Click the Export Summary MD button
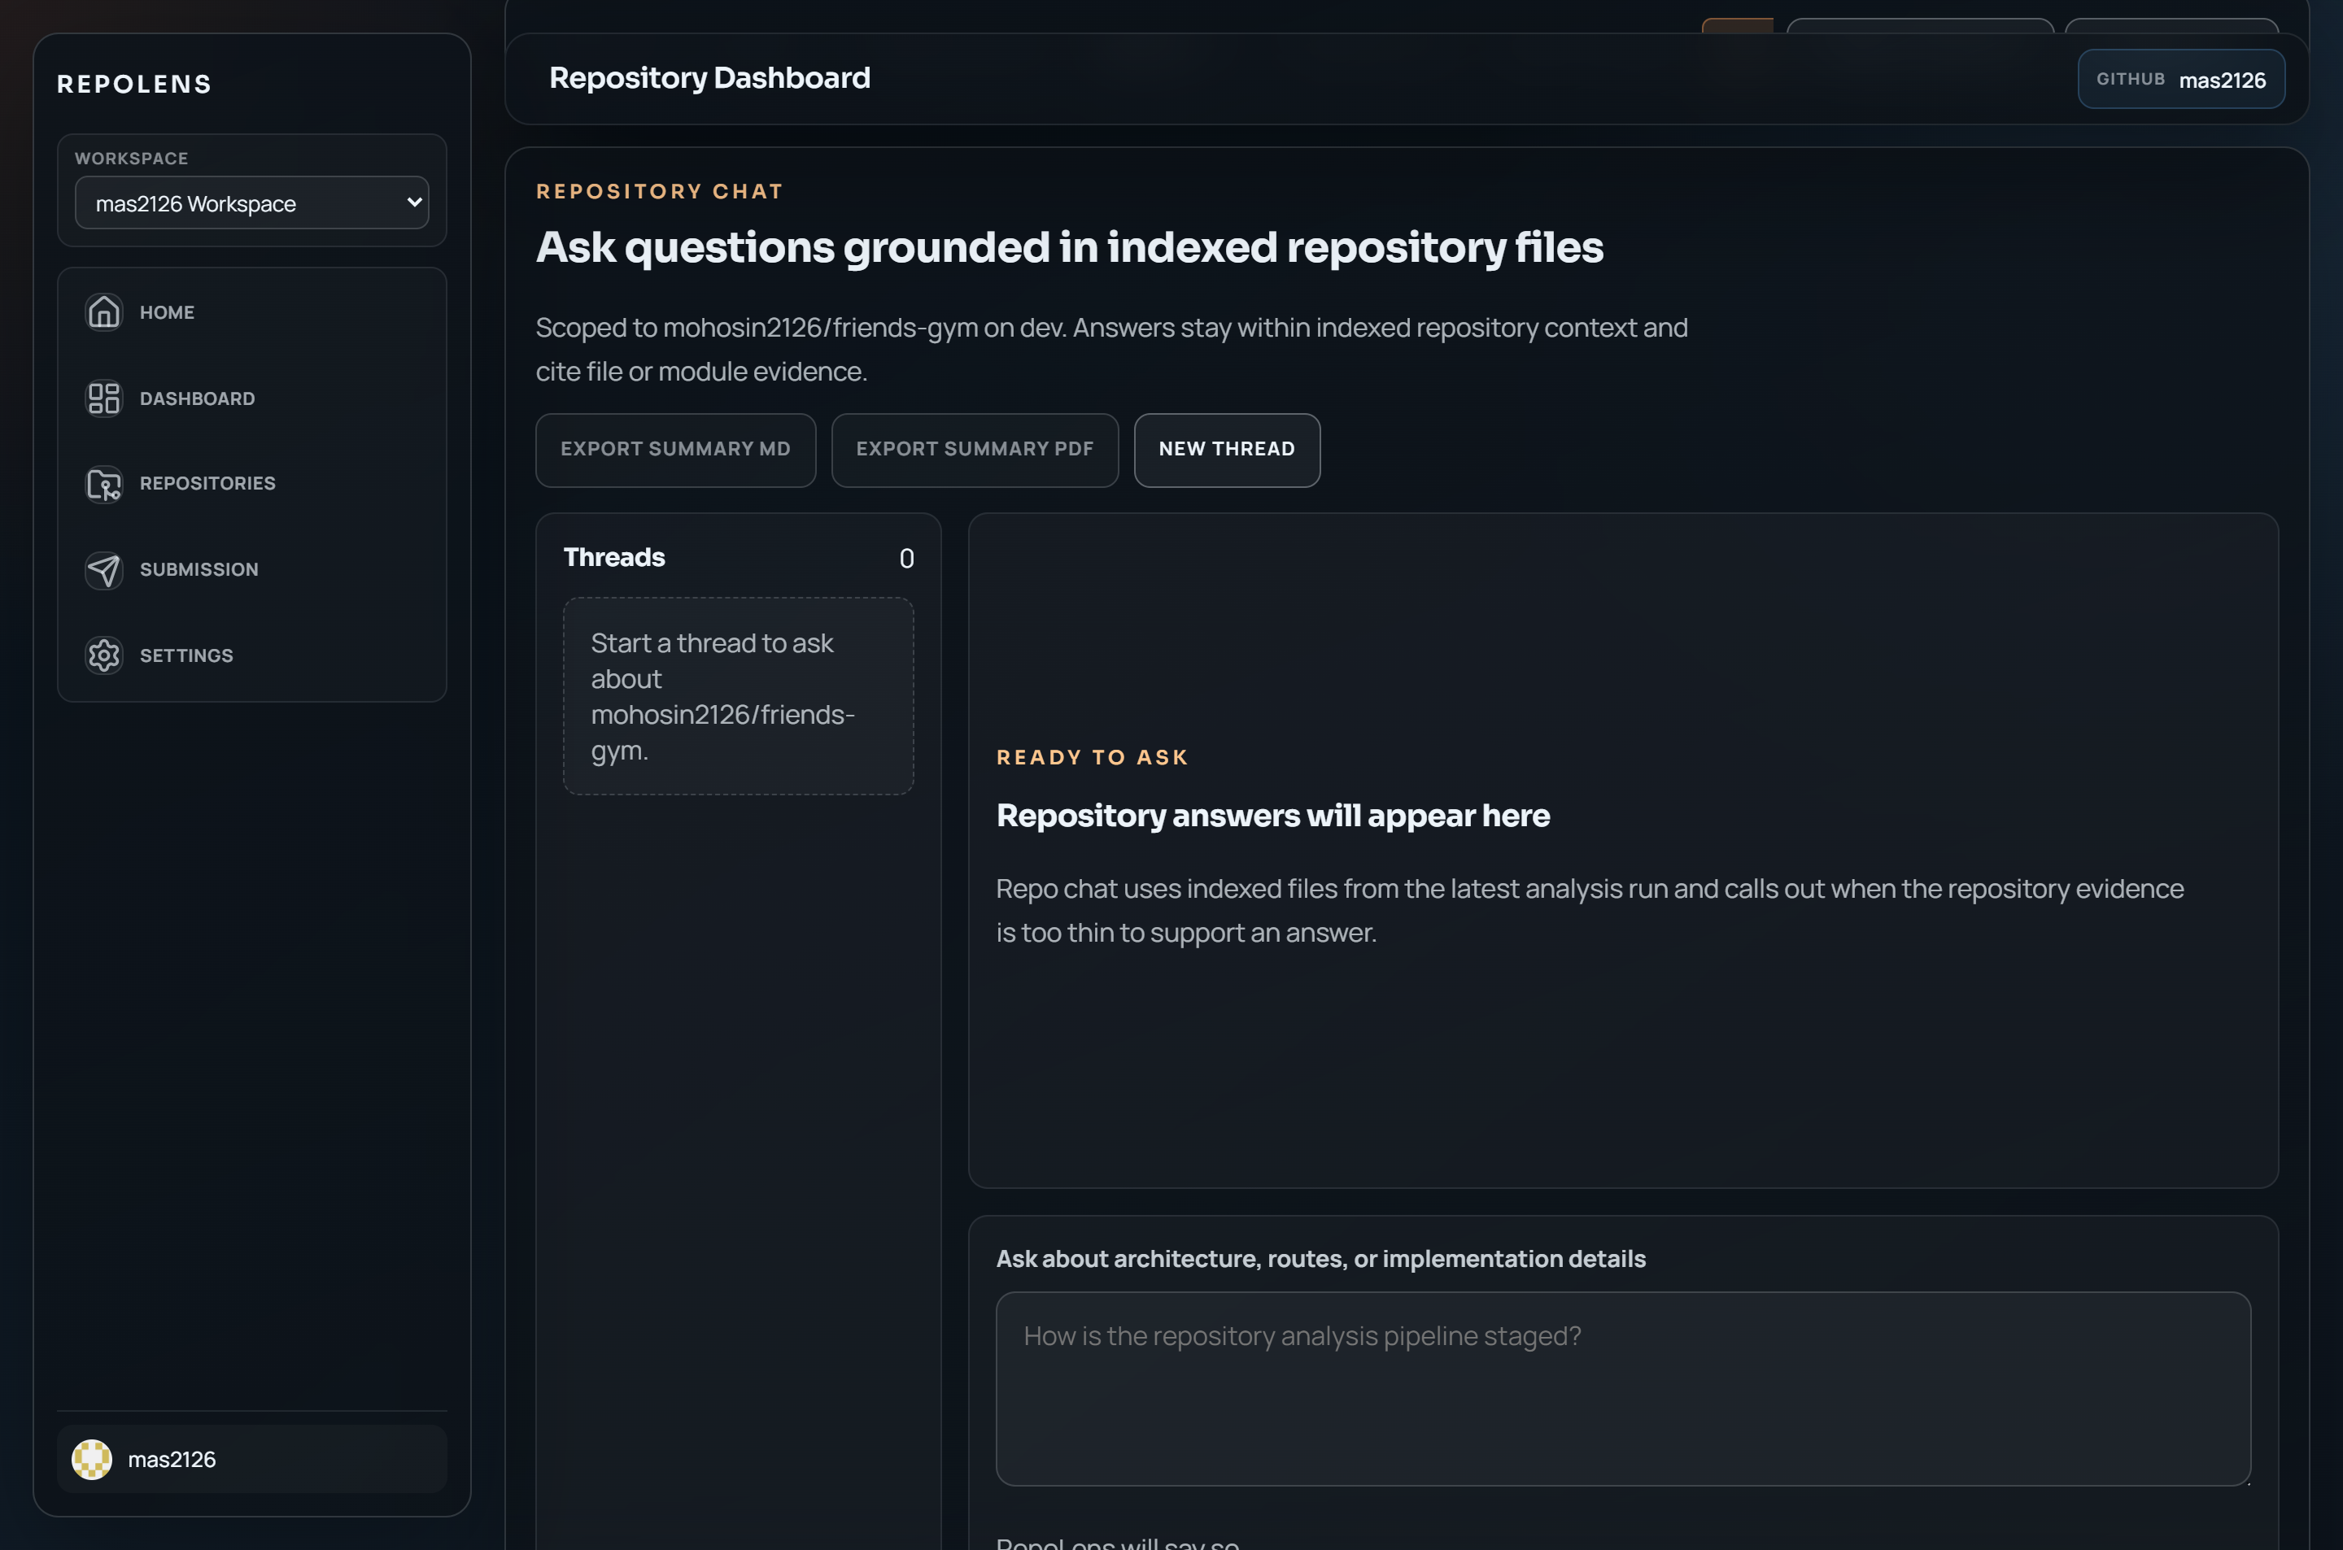2343x1550 pixels. point(675,450)
